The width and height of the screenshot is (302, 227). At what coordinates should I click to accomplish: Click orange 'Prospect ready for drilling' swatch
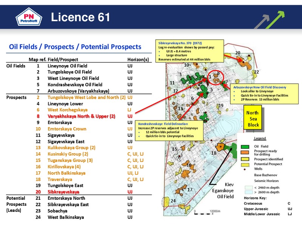[245, 152]
